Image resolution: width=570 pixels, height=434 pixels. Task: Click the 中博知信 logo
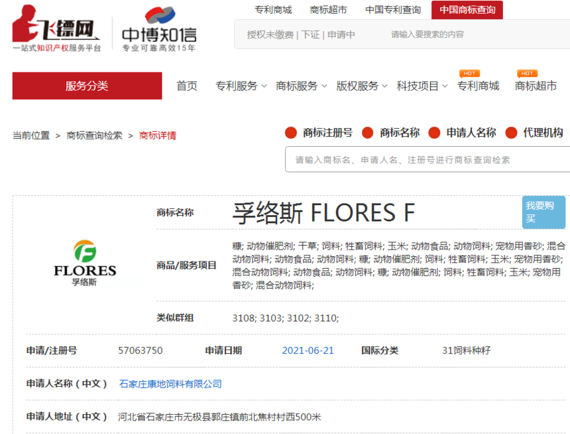pyautogui.click(x=159, y=29)
